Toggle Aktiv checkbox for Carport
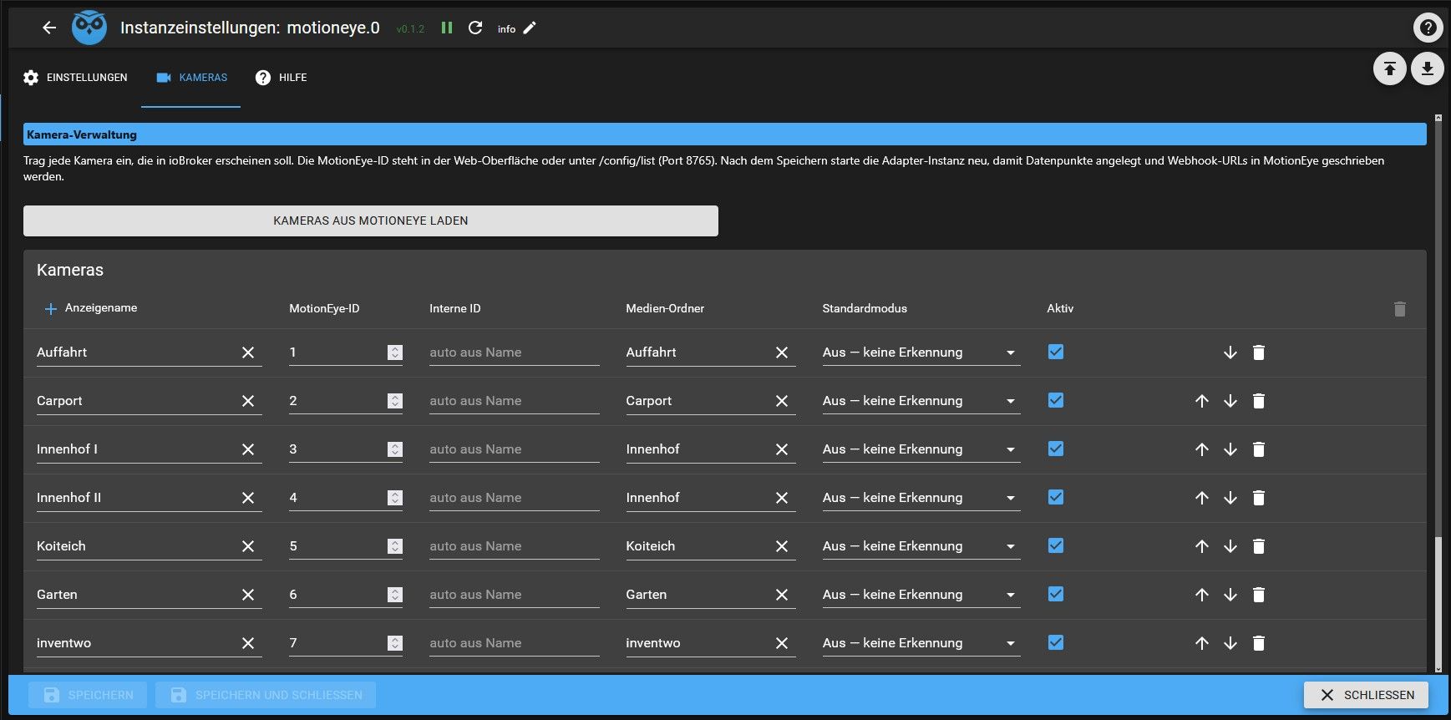 tap(1056, 400)
